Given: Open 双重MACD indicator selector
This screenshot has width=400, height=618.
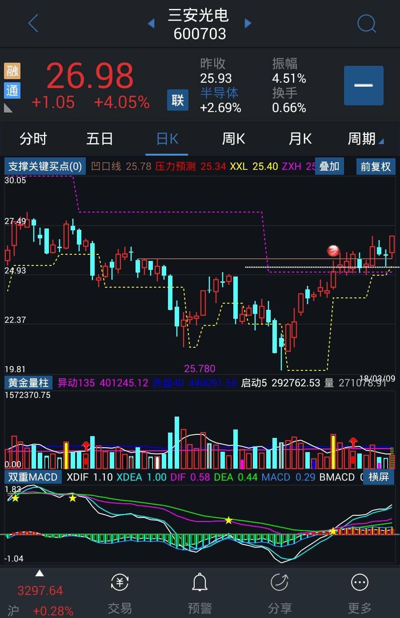Looking at the screenshot, I should [33, 477].
